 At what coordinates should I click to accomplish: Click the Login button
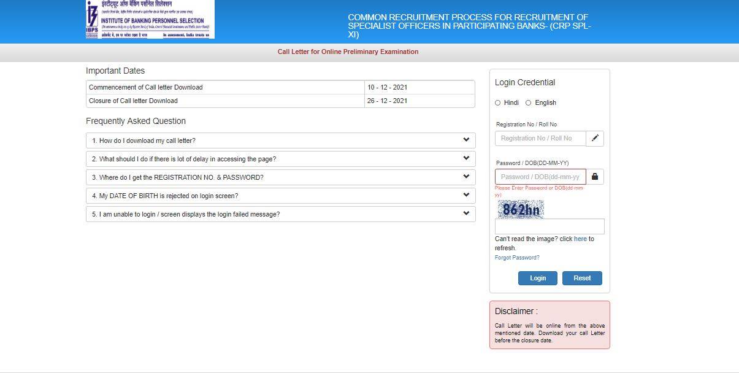coord(537,278)
